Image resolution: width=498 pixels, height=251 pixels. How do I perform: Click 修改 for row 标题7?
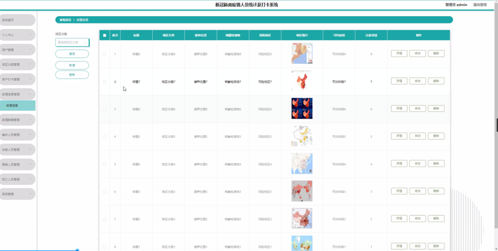tap(417, 81)
